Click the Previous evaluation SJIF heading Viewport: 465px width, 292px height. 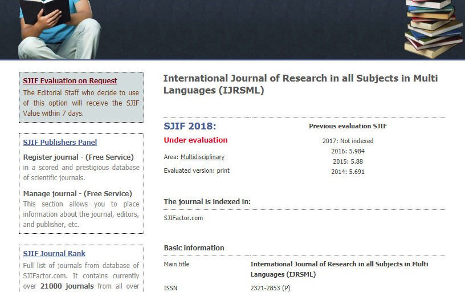(x=348, y=126)
